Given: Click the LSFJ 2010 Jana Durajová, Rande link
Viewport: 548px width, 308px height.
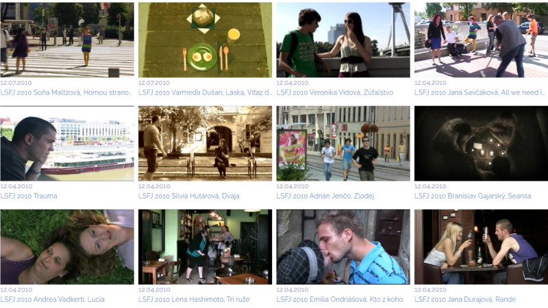Looking at the screenshot, I should (x=465, y=299).
